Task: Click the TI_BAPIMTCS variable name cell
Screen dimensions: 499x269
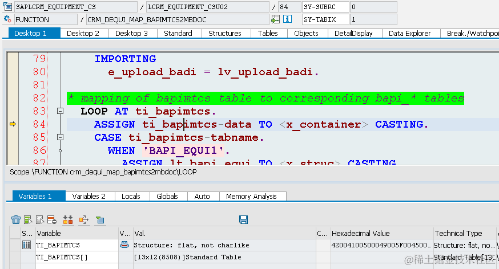Action: tap(77, 245)
